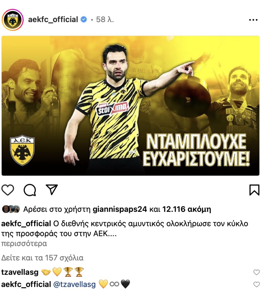Open the three-dot more options menu
This screenshot has height=290, width=266.
tap(253, 20)
